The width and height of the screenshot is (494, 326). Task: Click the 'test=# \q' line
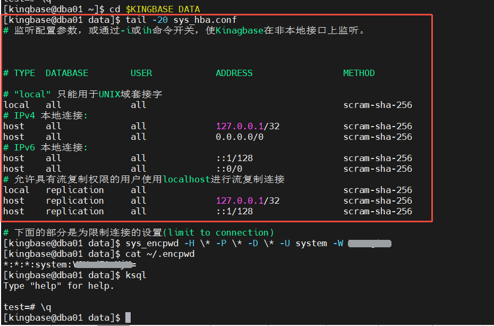tap(28, 307)
